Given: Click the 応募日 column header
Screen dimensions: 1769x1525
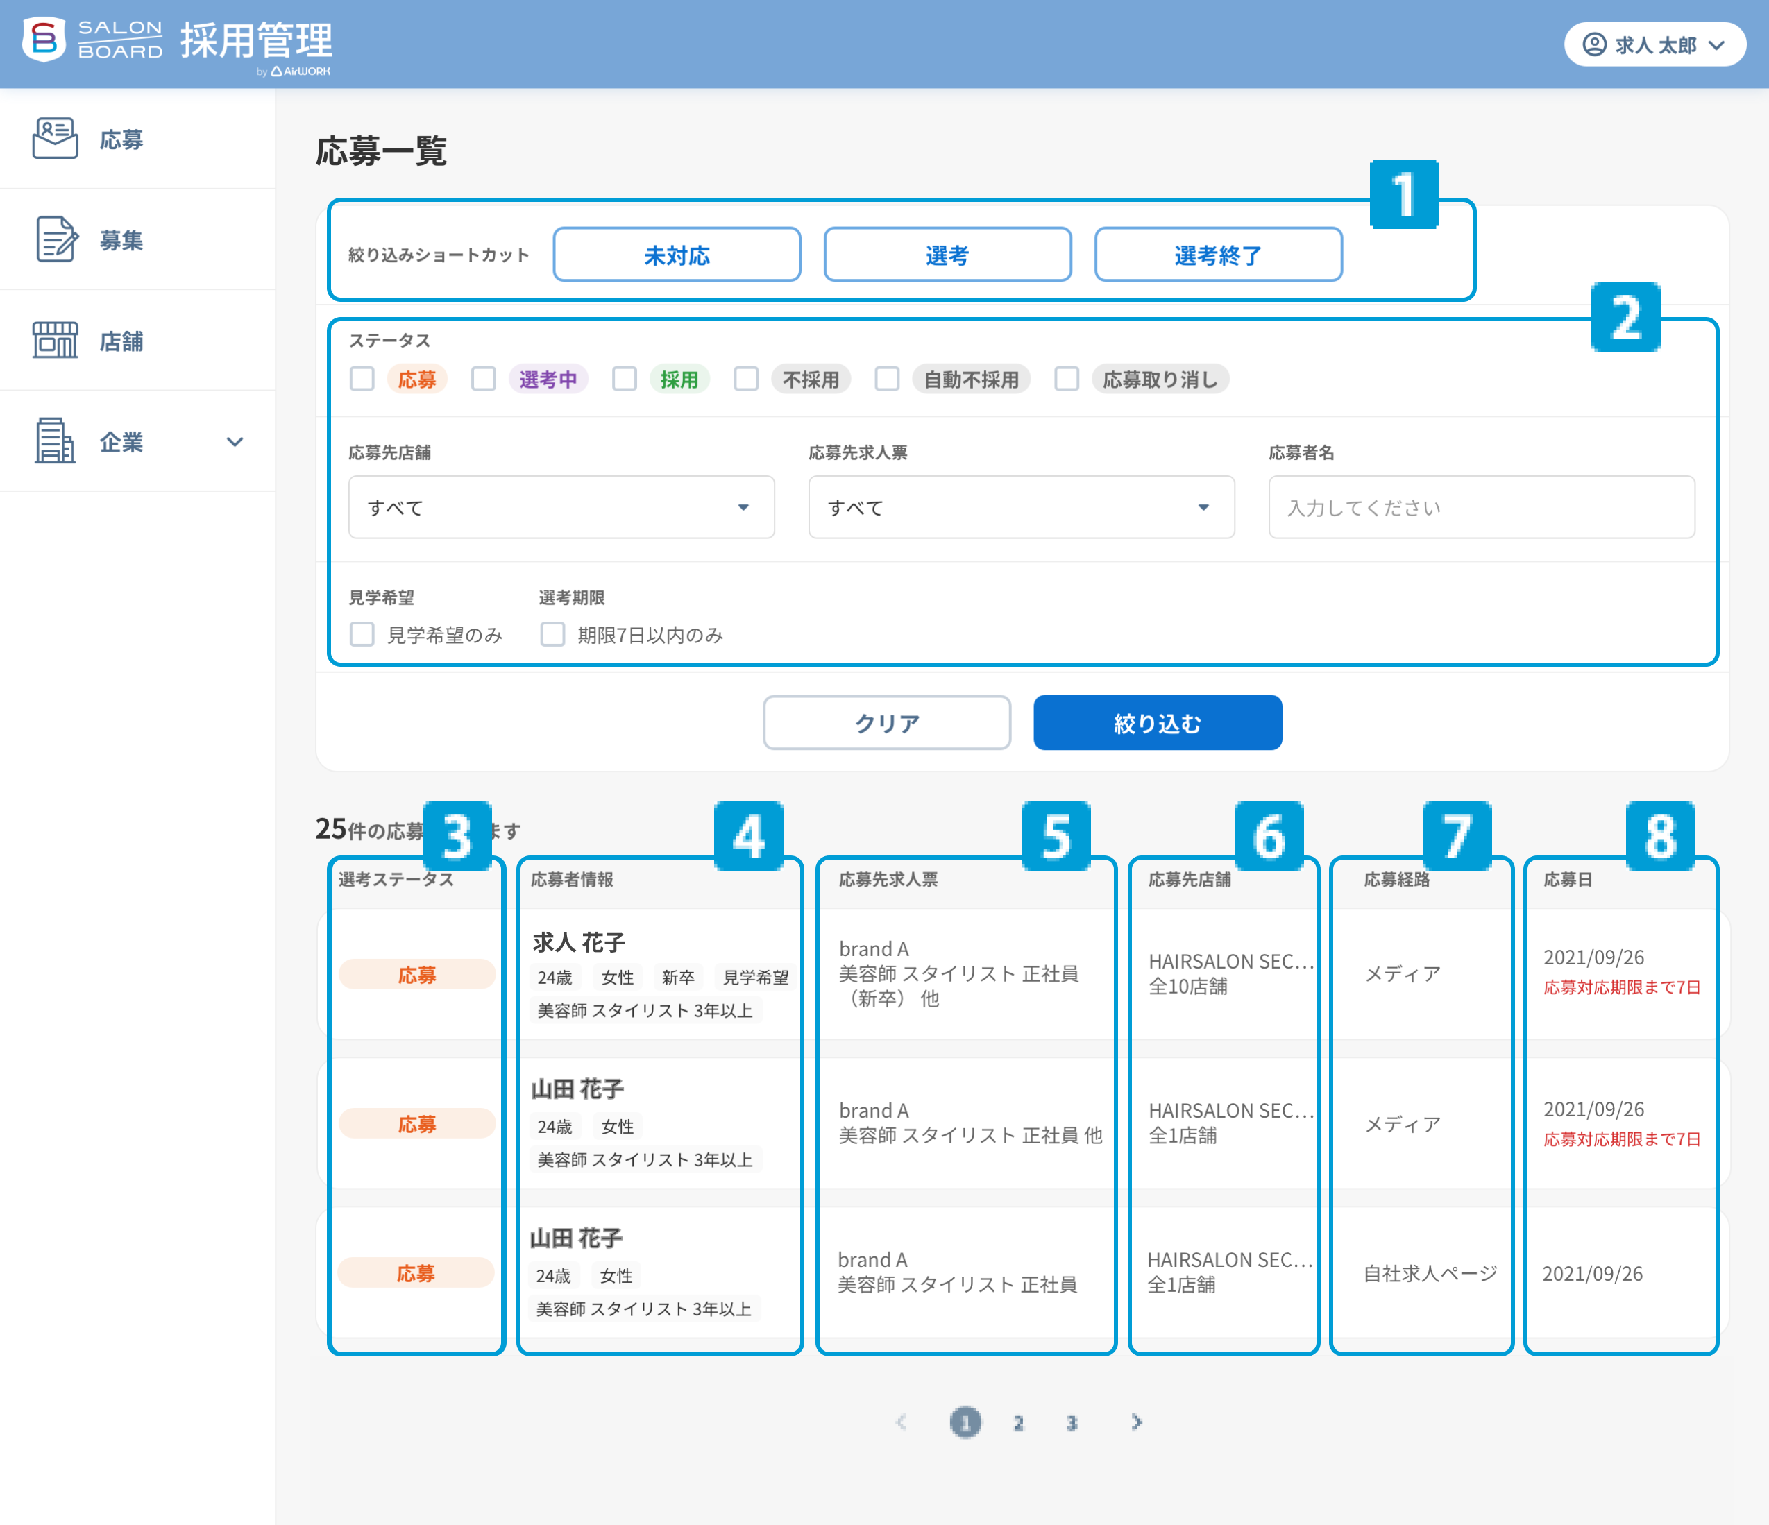Looking at the screenshot, I should point(1568,879).
